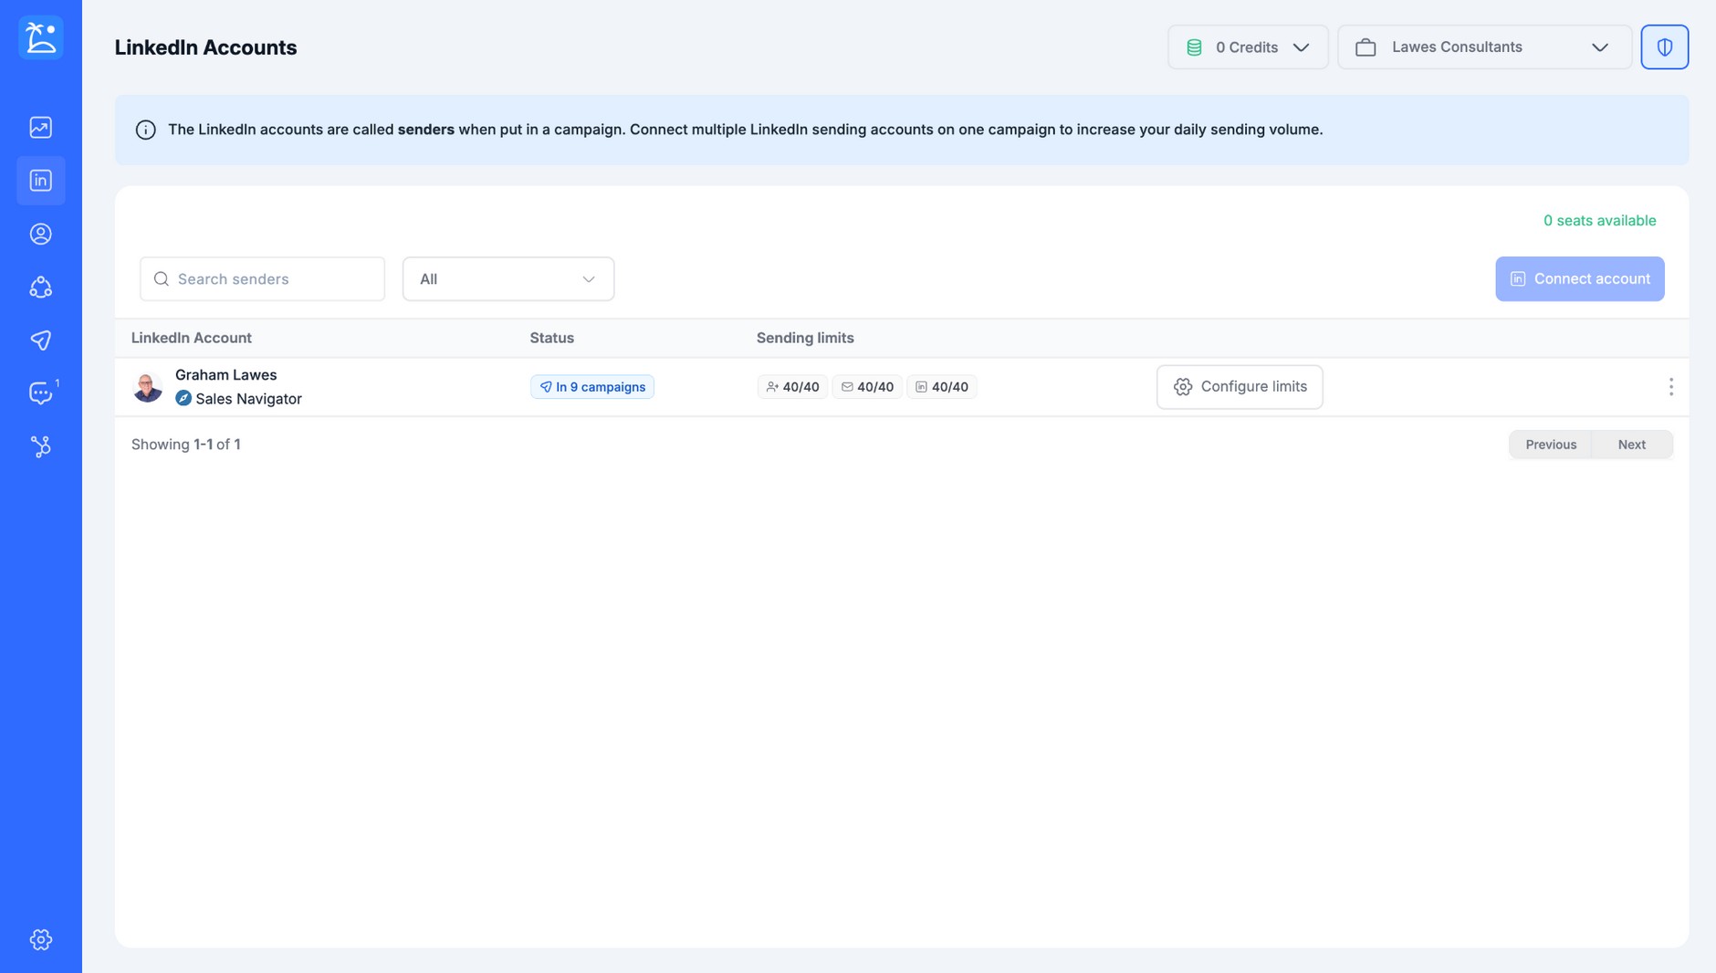1716x973 pixels.
Task: Expand the 0 Credits dropdown
Action: [1248, 47]
